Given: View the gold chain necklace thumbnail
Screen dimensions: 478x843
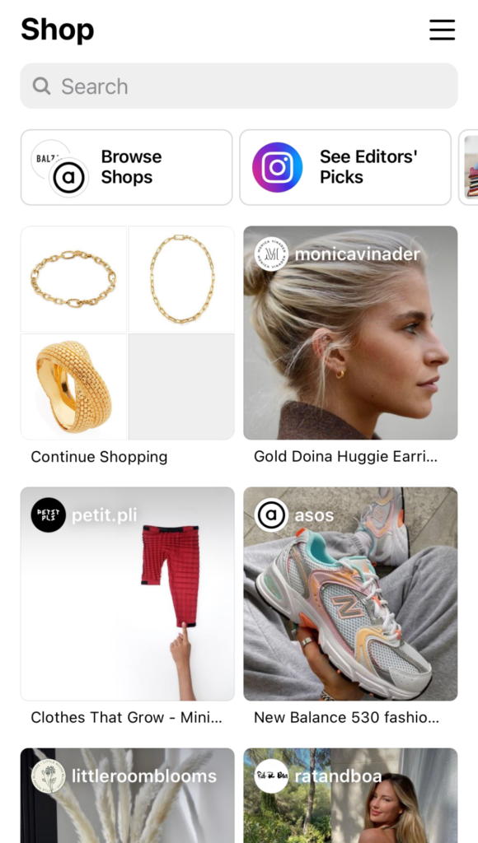Looking at the screenshot, I should pos(181,279).
